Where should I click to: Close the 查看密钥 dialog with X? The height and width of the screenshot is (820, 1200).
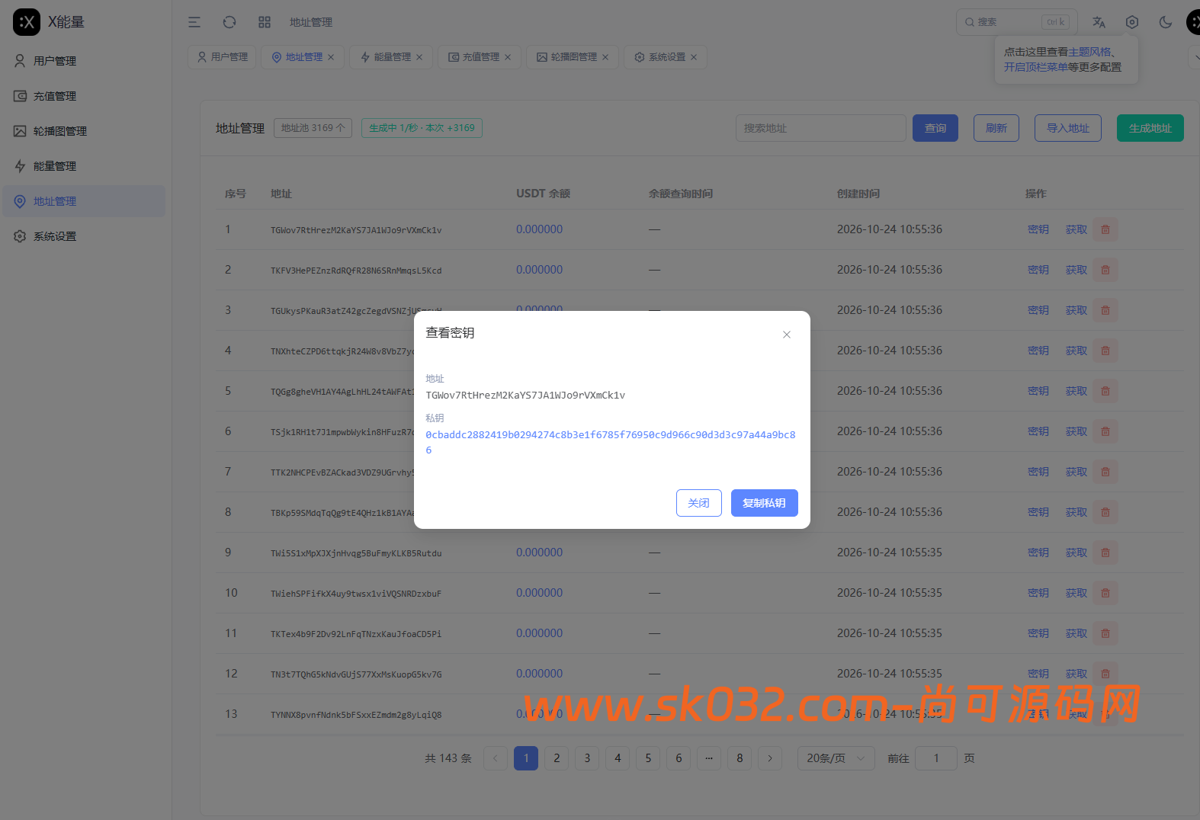click(787, 335)
